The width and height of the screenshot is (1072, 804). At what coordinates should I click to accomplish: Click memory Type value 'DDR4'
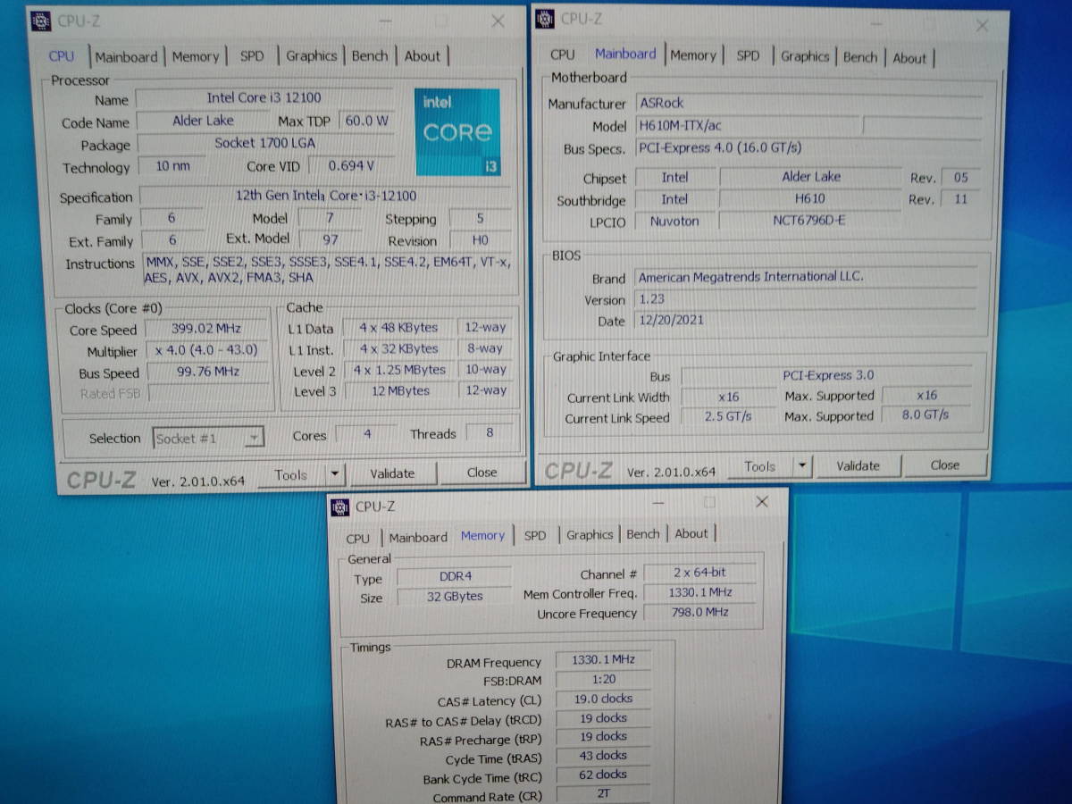pos(455,577)
